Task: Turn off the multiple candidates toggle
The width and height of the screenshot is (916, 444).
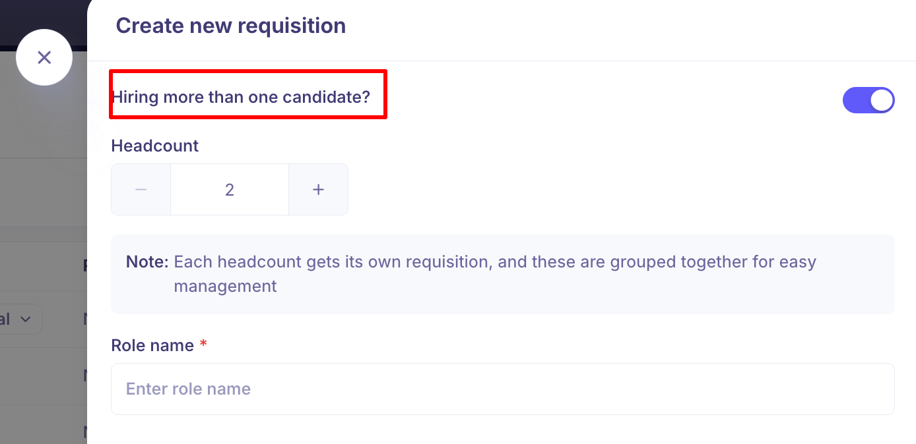Action: (x=868, y=100)
